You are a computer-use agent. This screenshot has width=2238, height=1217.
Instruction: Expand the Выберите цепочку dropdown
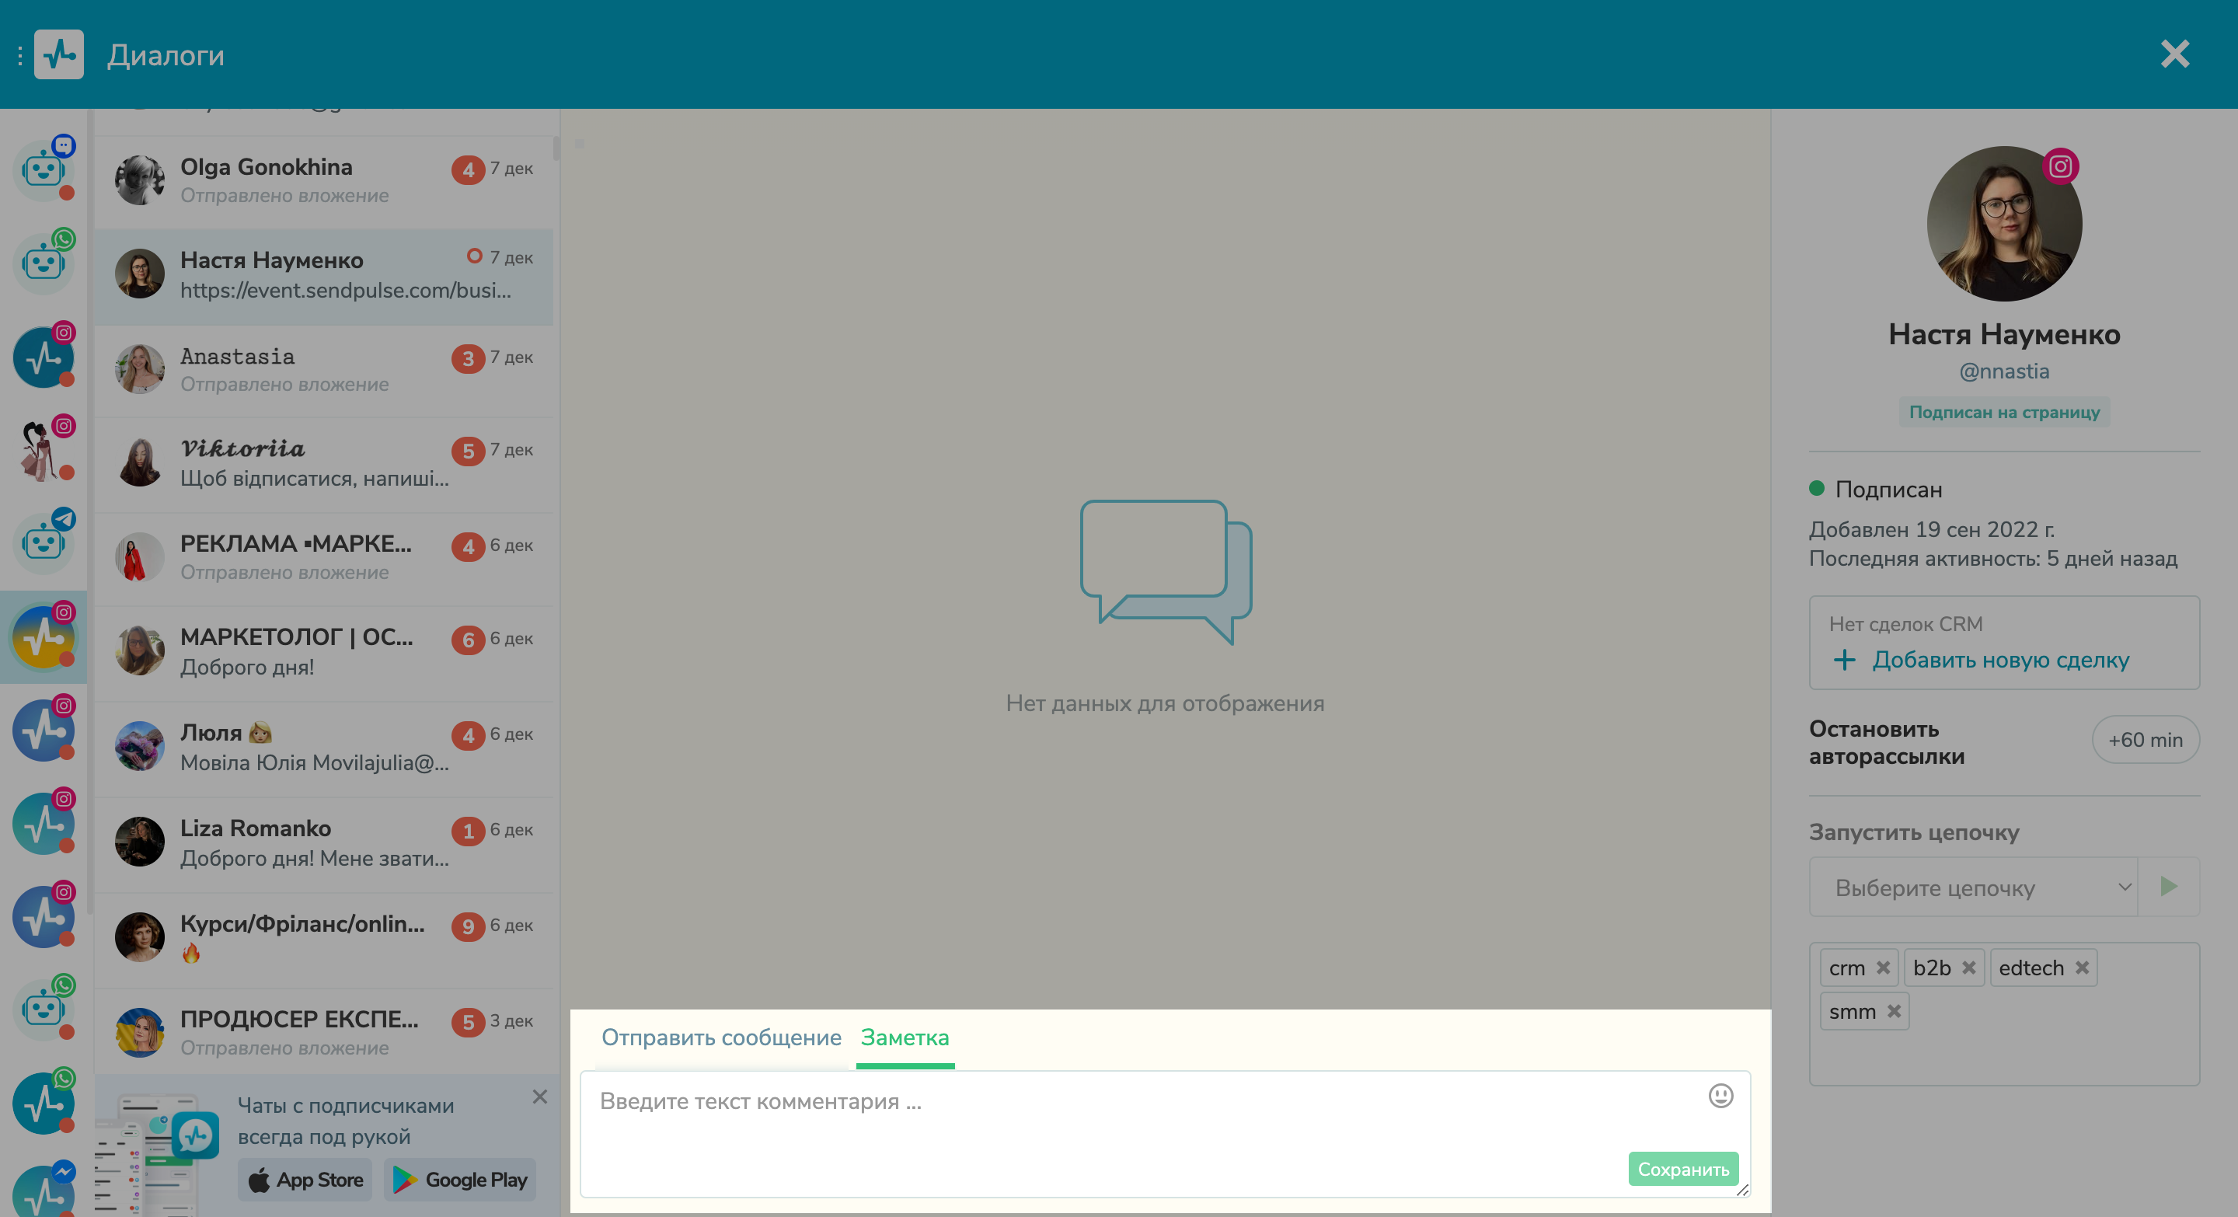pyautogui.click(x=1973, y=887)
